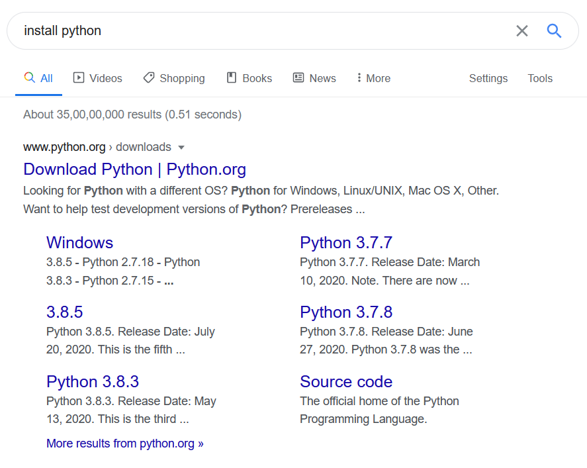
Task: Go to the News results tab
Action: [314, 78]
